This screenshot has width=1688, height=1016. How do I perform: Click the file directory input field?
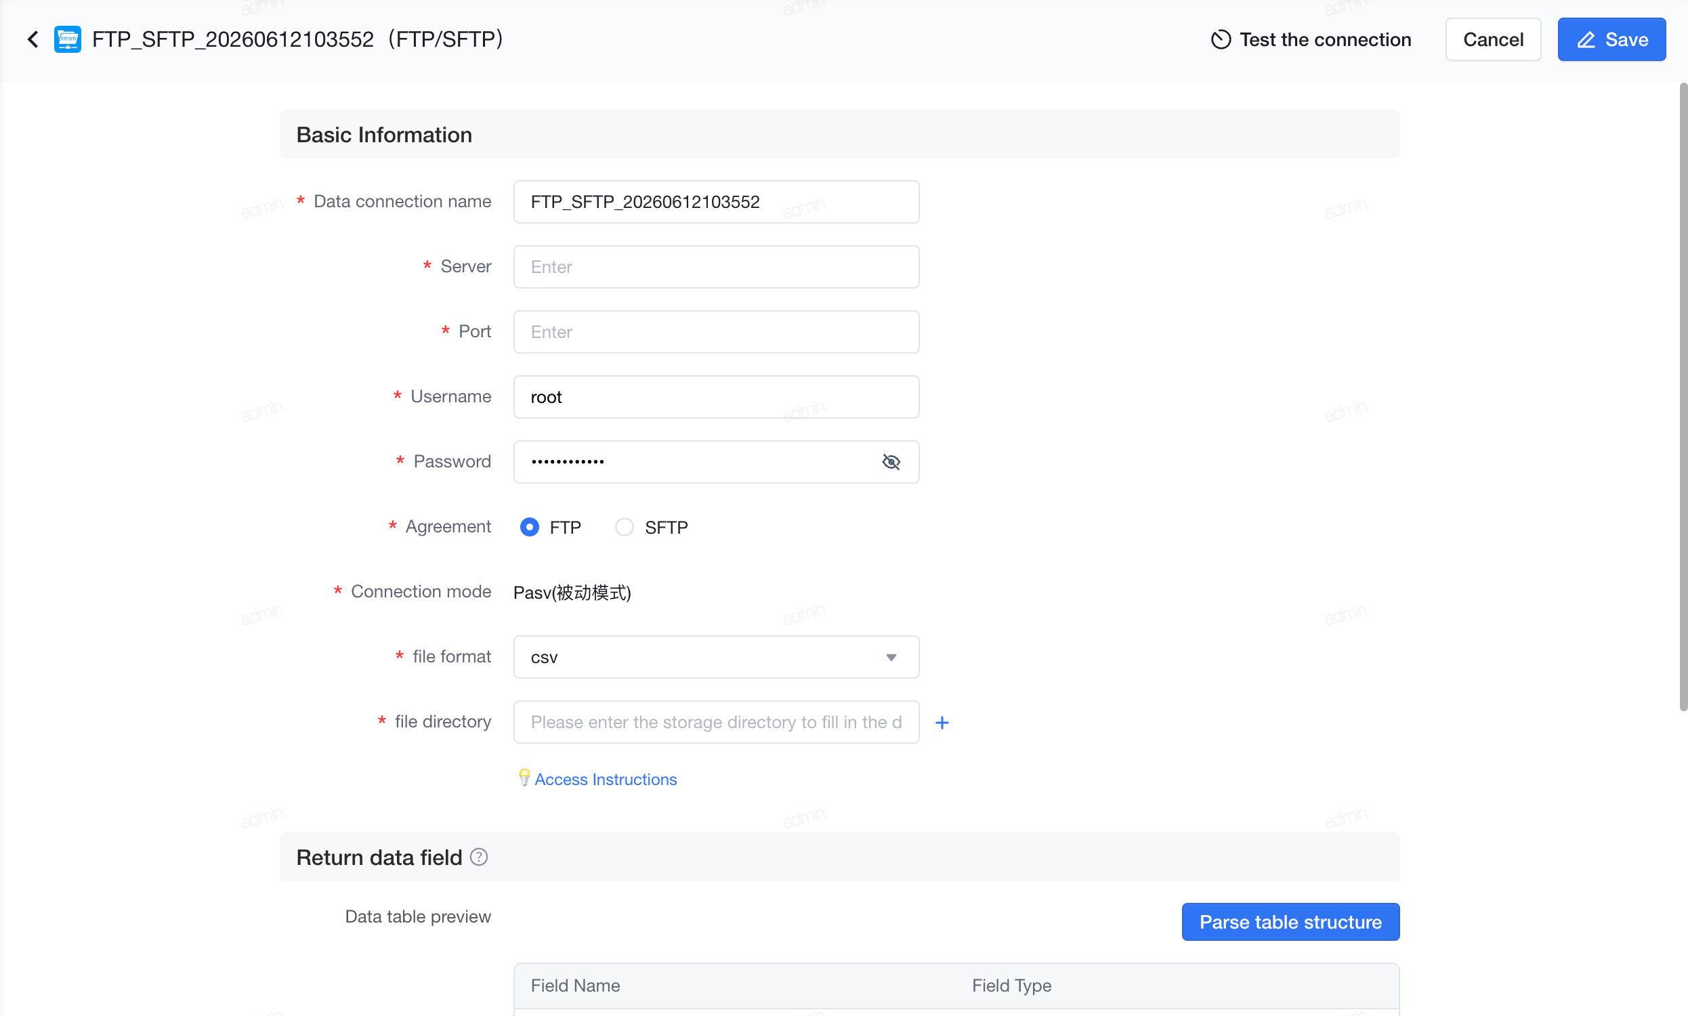click(x=716, y=722)
